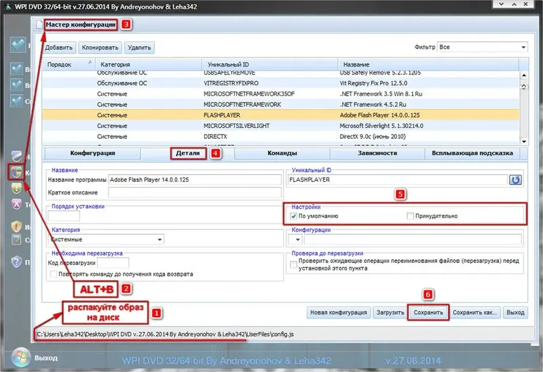Select the DirectX 9.0c row
This screenshot has height=372, width=543.
point(280,137)
